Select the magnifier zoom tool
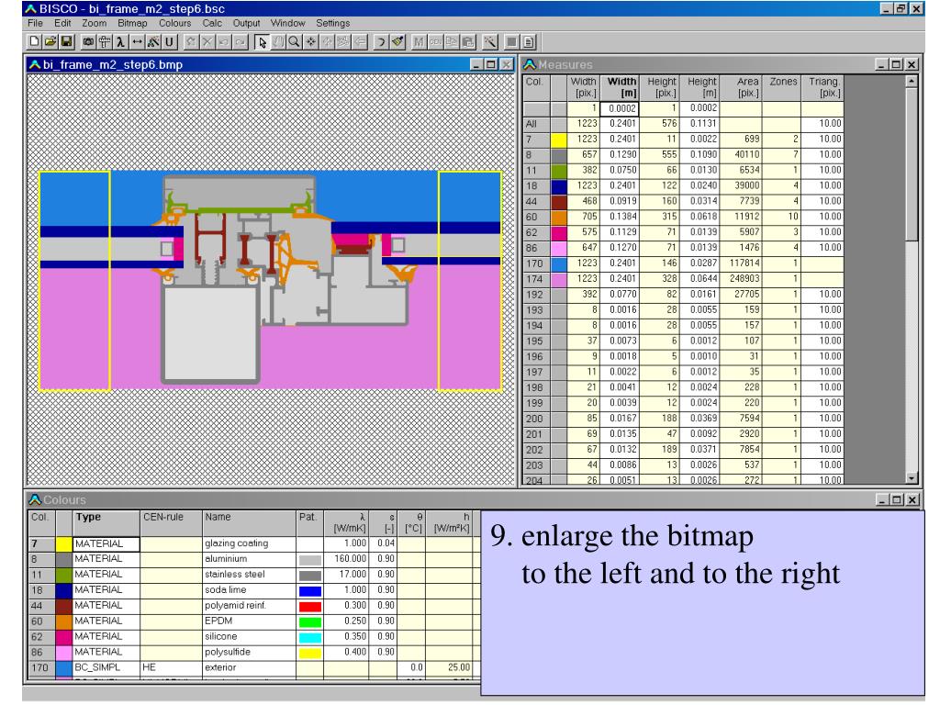The width and height of the screenshot is (940, 705). coord(294,42)
